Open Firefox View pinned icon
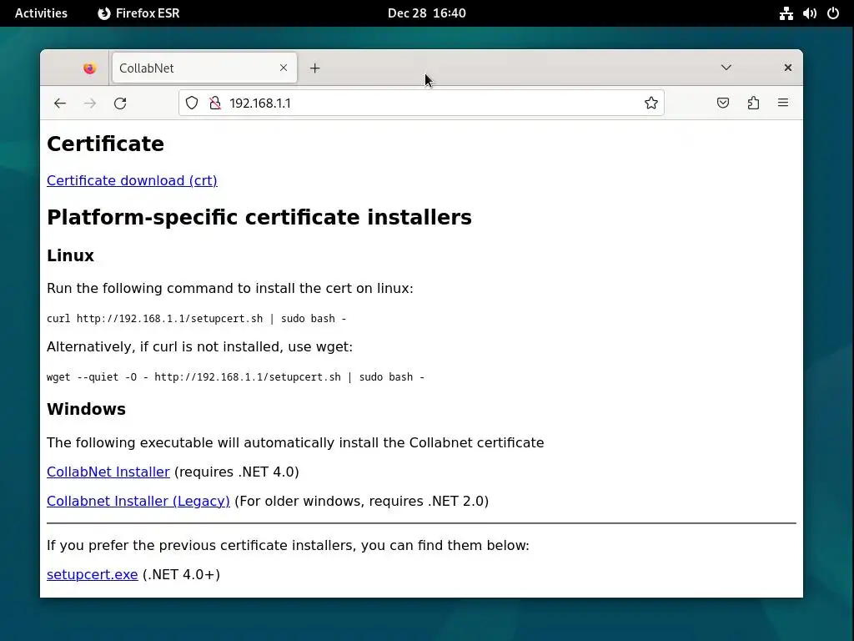Screen dimensions: 854x641 pyautogui.click(x=90, y=68)
